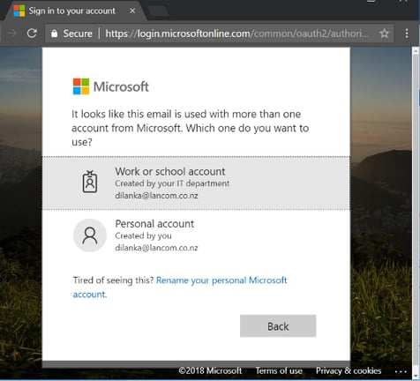Click the 'Secure' label in address bar
The width and height of the screenshot is (420, 381).
pos(78,34)
